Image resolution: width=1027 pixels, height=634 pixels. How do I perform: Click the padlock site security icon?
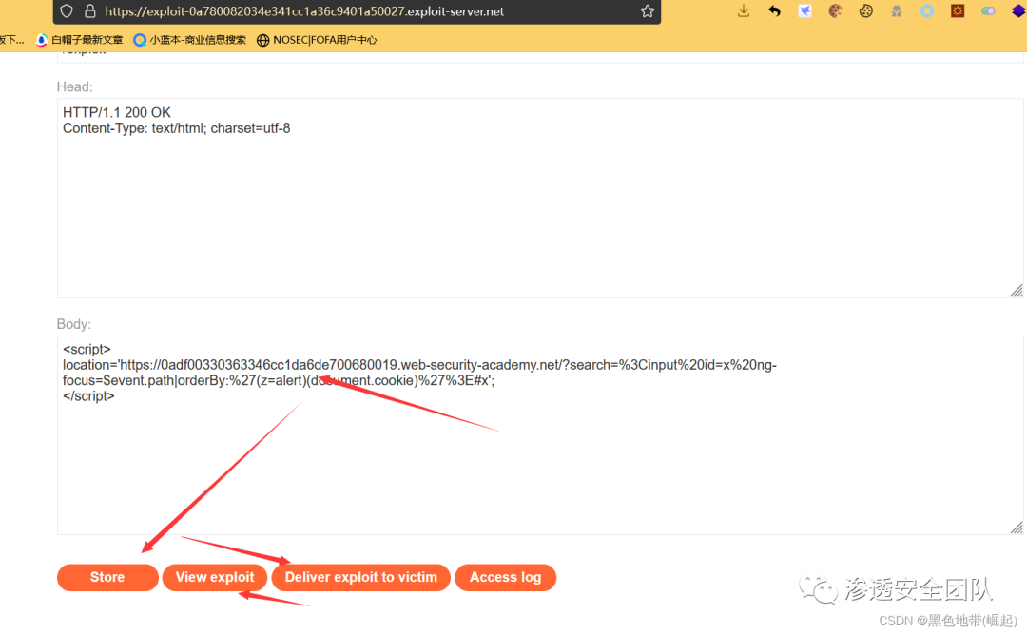pos(90,11)
